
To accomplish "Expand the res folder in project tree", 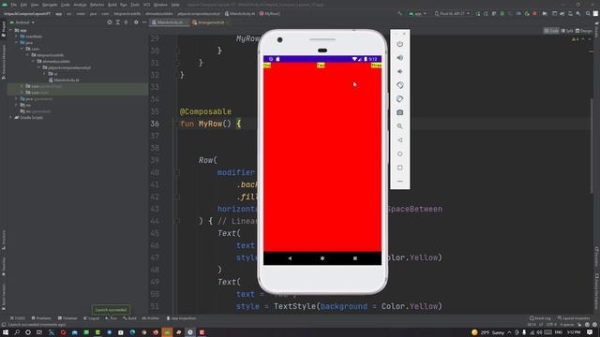I will click(x=17, y=105).
